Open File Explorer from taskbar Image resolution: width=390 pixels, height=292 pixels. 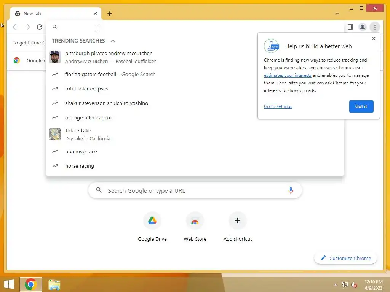click(54, 284)
